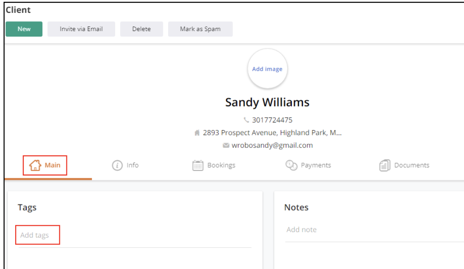Open the Main tab

(45, 165)
